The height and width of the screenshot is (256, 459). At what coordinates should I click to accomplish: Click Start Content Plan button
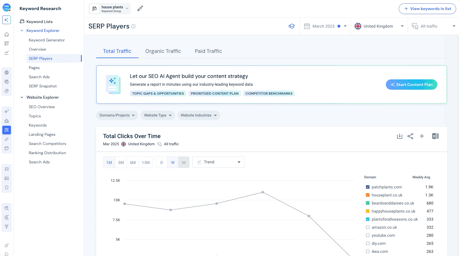[x=411, y=85]
